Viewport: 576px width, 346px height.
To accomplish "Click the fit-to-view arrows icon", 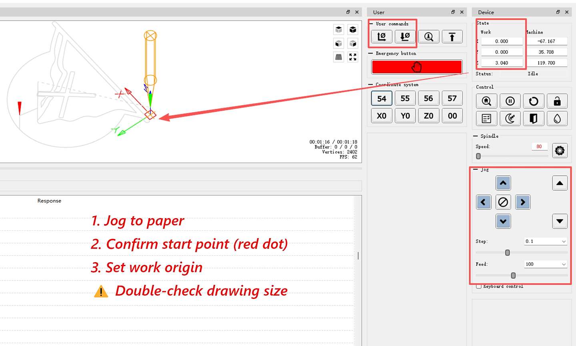I will [x=353, y=57].
